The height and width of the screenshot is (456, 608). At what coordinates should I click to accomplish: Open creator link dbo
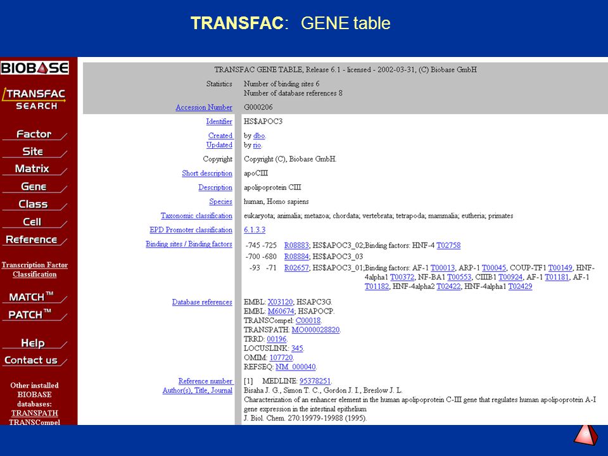click(259, 136)
